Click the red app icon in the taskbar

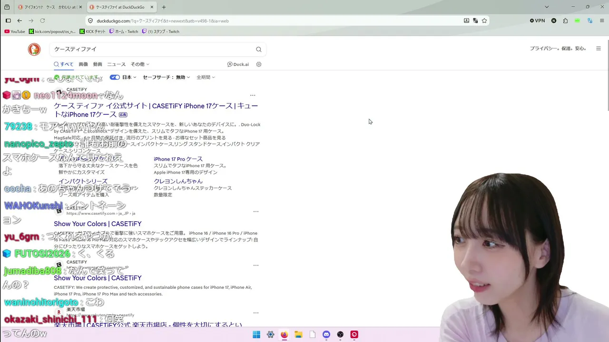coord(354,334)
